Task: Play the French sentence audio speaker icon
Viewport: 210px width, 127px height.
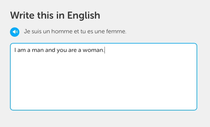Action: pyautogui.click(x=15, y=32)
